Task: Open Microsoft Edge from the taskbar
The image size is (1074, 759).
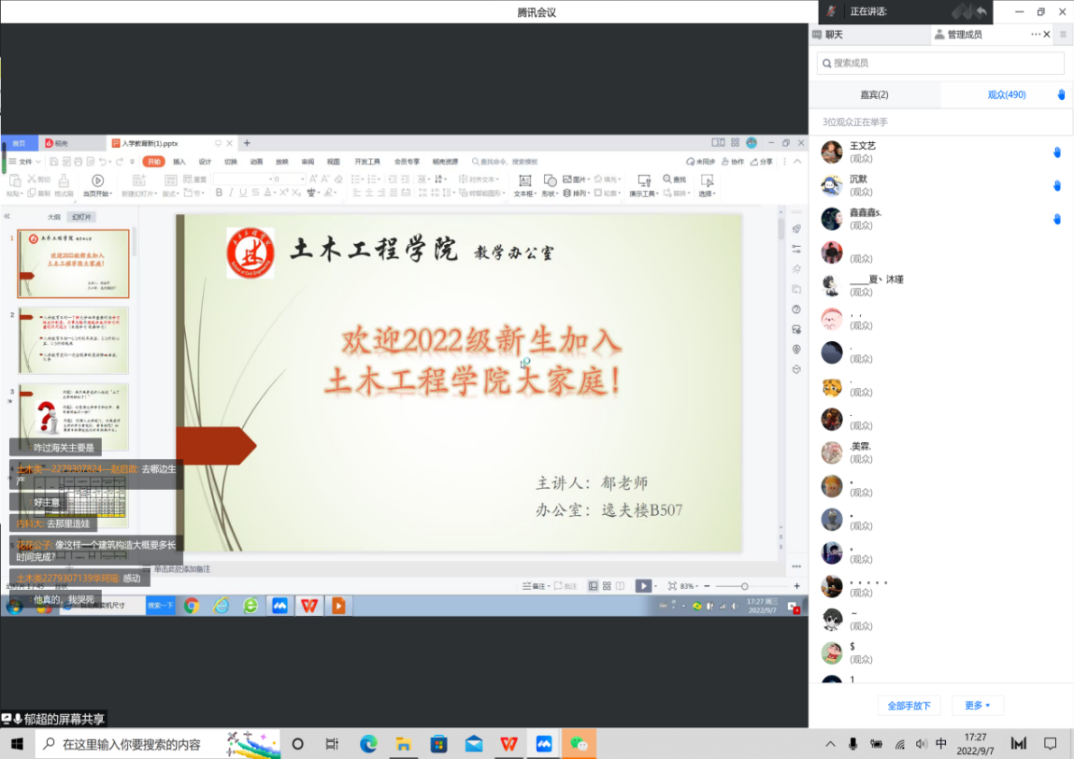Action: point(368,744)
